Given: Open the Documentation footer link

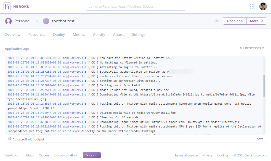Looking at the screenshot, I should 66,155.
